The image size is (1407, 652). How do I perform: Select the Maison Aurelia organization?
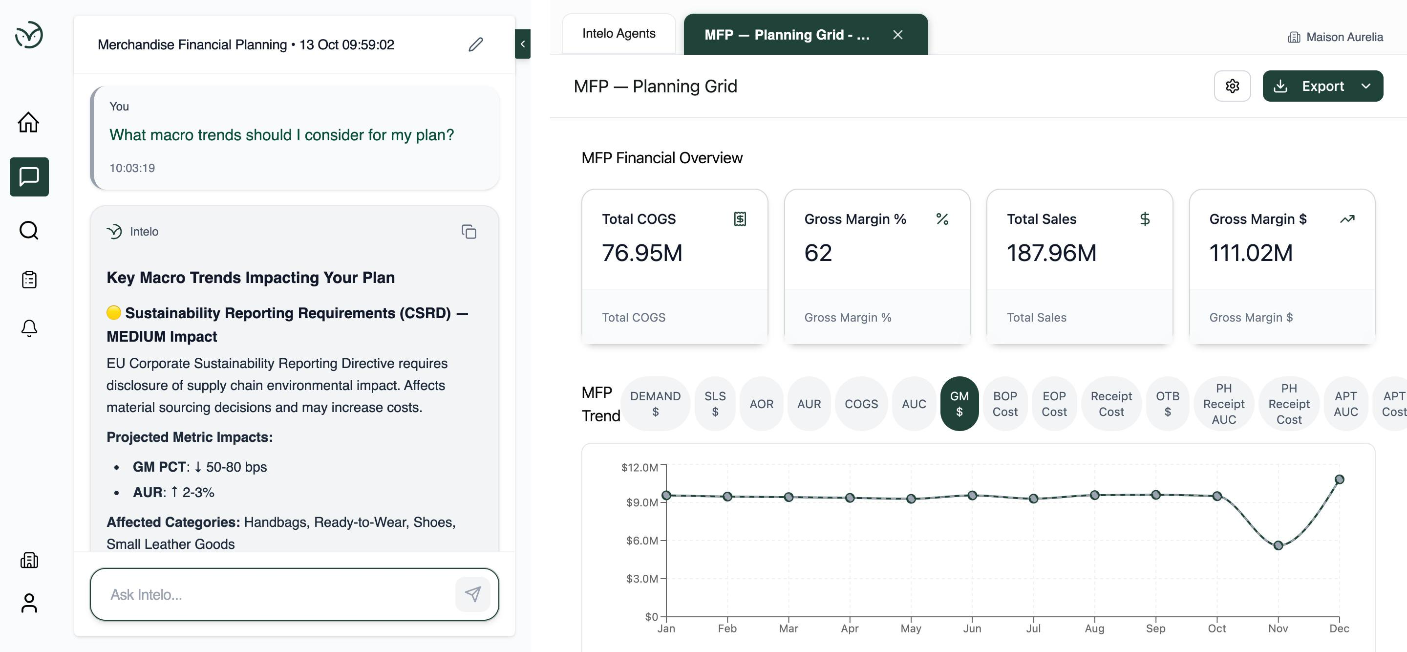point(1335,37)
